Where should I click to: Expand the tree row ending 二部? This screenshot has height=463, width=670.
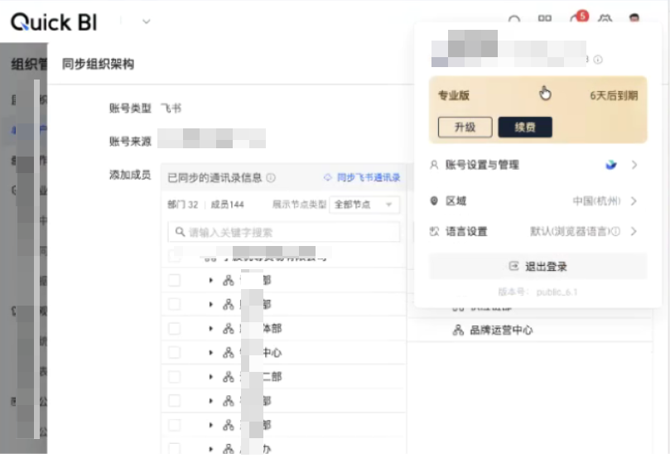tap(210, 377)
